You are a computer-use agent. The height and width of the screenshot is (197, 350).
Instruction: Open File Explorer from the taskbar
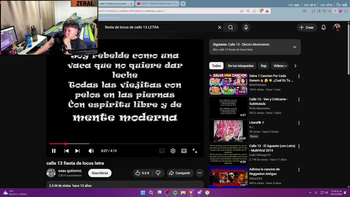pos(183,193)
